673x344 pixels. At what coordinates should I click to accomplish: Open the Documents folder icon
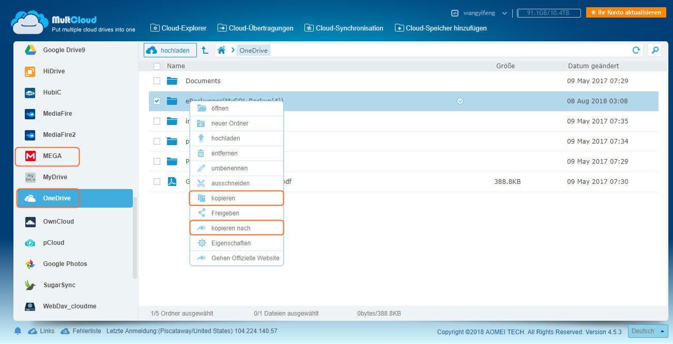(172, 81)
